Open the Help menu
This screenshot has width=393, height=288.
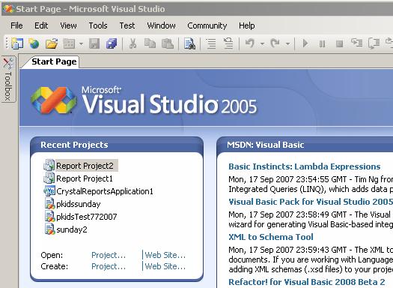pyautogui.click(x=246, y=25)
